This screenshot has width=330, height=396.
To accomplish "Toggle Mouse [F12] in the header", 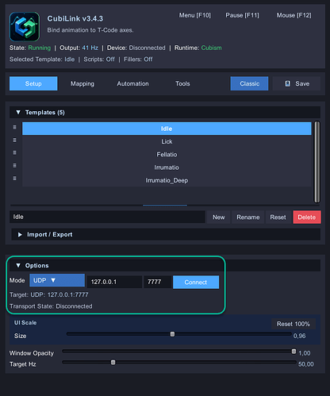I will tap(294, 15).
